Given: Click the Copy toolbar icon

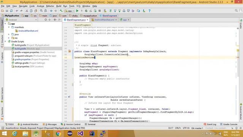Looking at the screenshot, I should 31,11.
